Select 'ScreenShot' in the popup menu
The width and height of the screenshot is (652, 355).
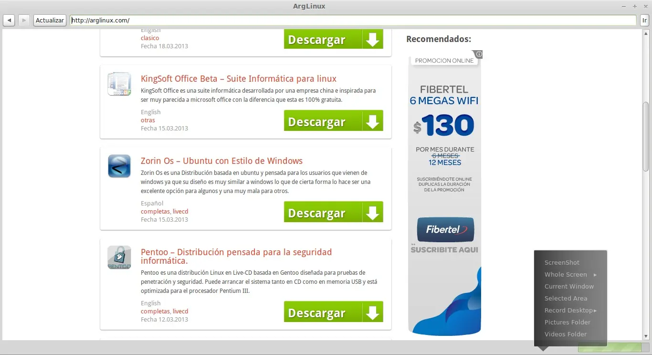point(562,263)
